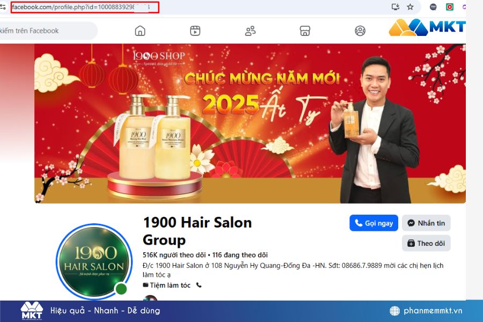Open the purple profile avatar menu

tap(465, 6)
